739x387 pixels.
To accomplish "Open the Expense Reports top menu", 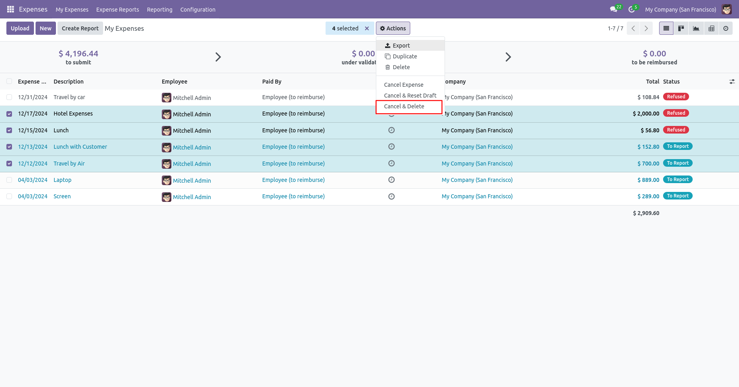I will click(x=117, y=9).
